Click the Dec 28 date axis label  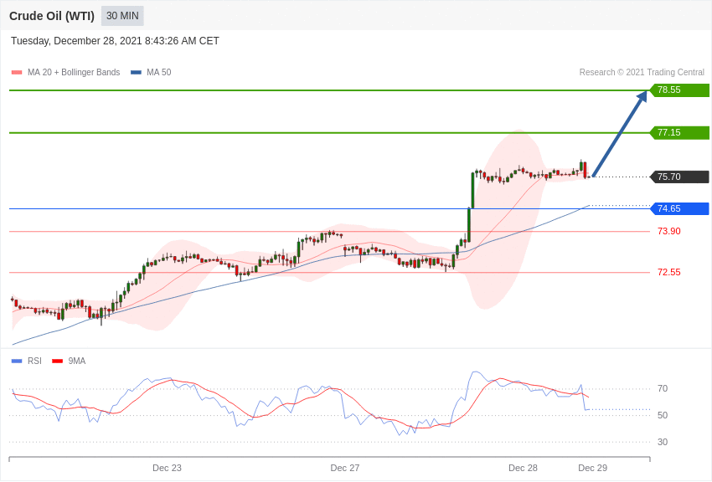pyautogui.click(x=523, y=468)
